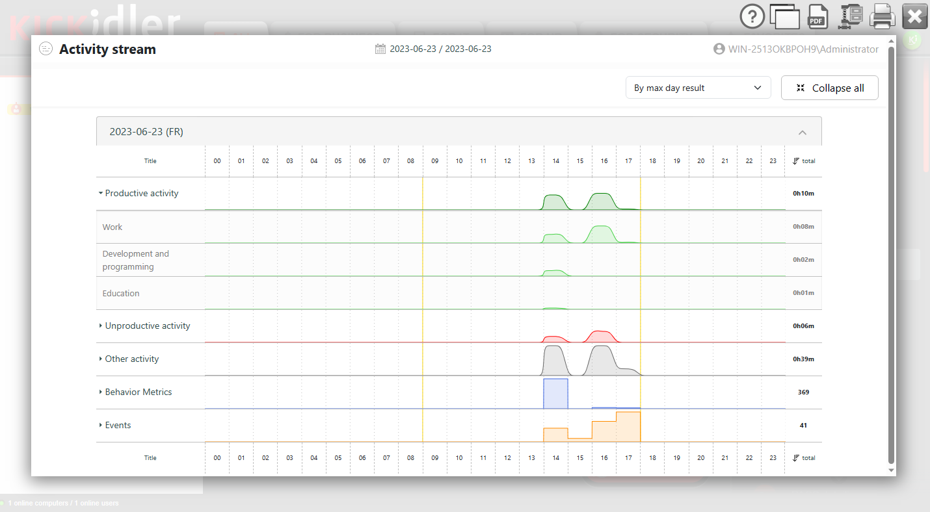Viewport: 930px width, 512px height.
Task: Click the open-in-new-window icon
Action: 784,16
